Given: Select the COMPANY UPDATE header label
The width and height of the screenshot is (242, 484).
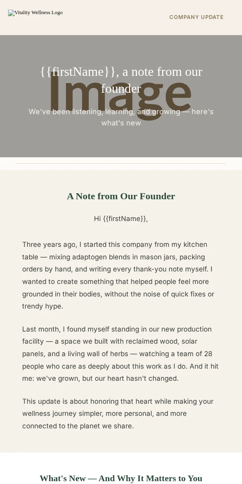Looking at the screenshot, I should (196, 17).
